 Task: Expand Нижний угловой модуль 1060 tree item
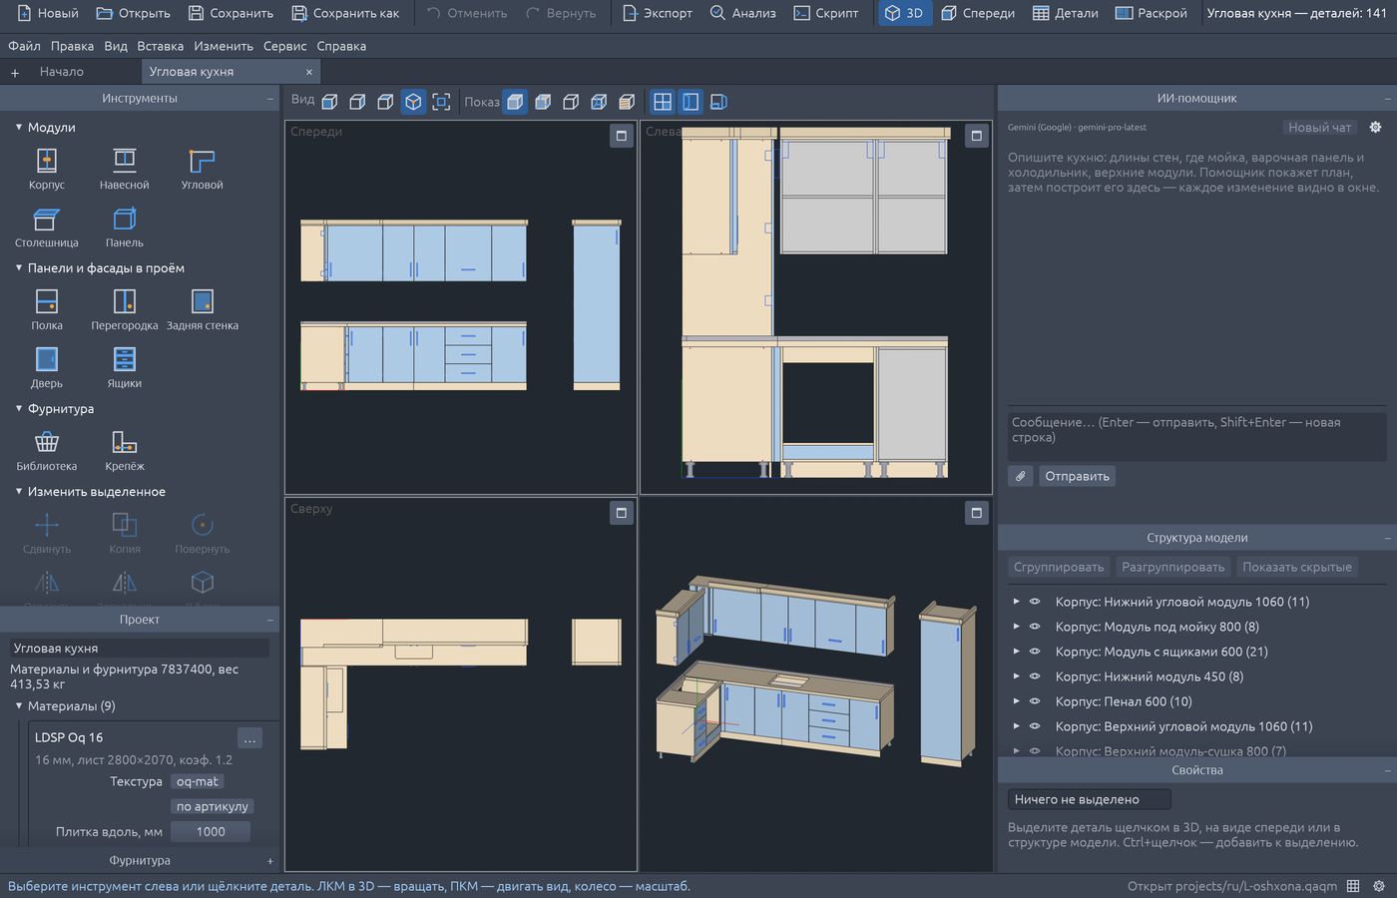pos(1016,602)
